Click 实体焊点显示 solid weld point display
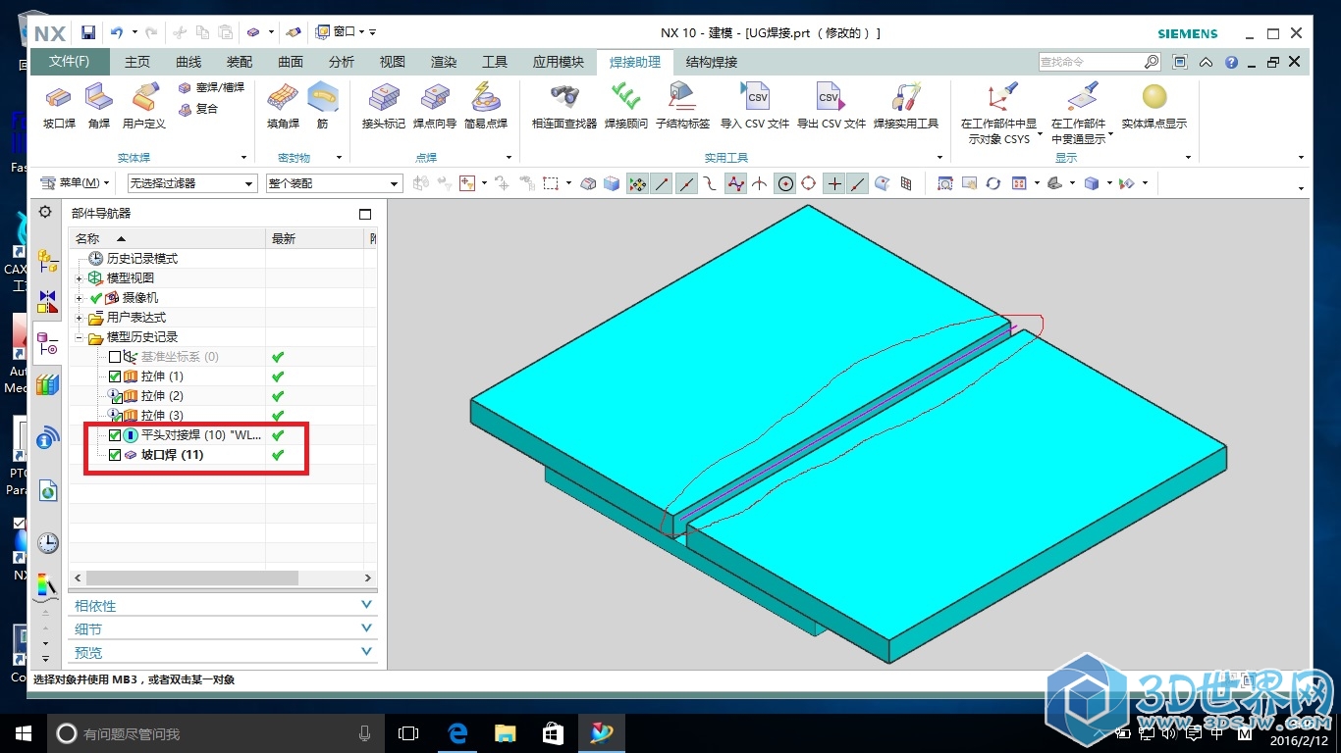This screenshot has width=1341, height=753. coord(1154,106)
